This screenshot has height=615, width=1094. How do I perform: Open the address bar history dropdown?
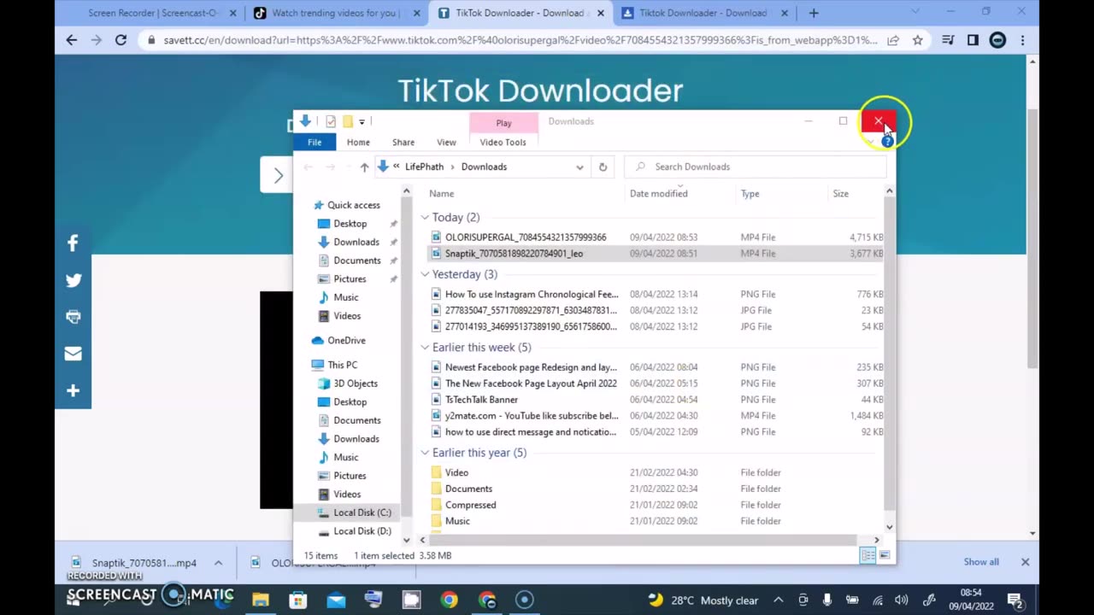[579, 167]
